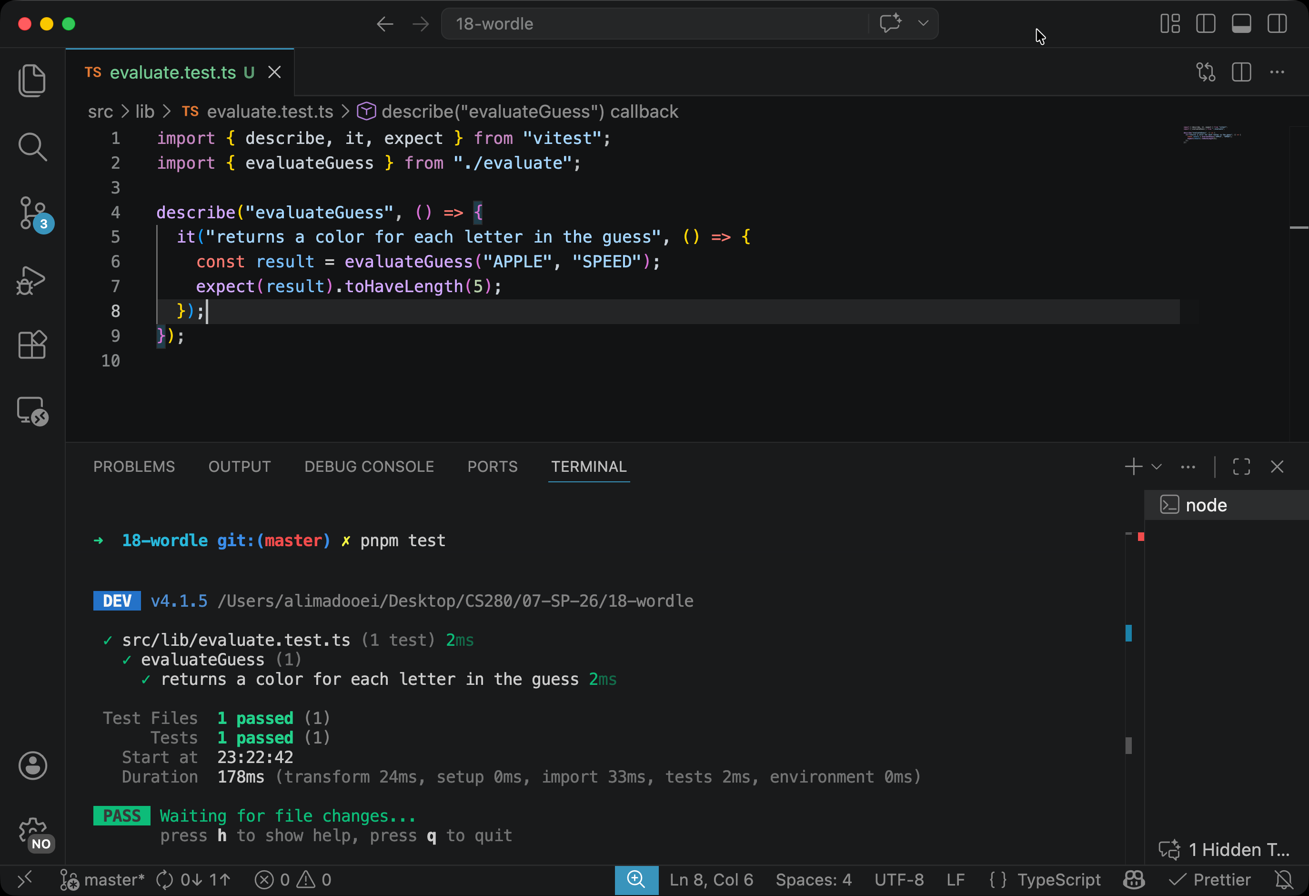Open remote window button in status bar
Image resolution: width=1309 pixels, height=896 pixels.
(x=25, y=880)
